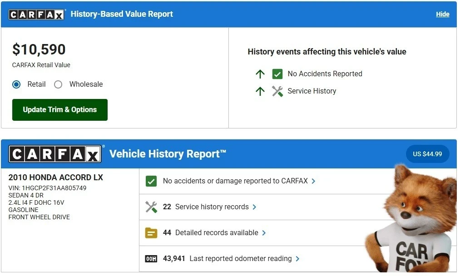Click wrench icon for 22 Service history records
This screenshot has width=460, height=276.
151,207
